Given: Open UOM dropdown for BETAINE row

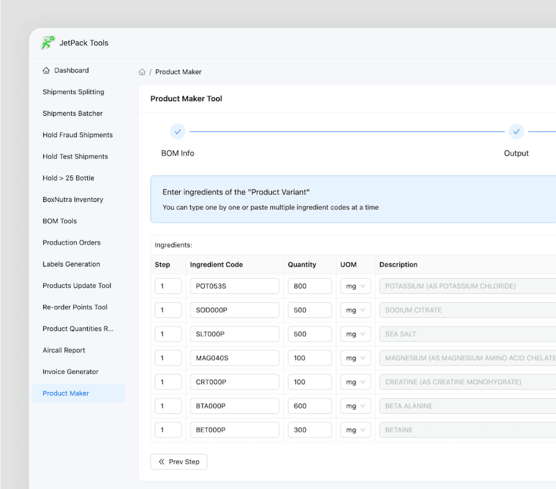Looking at the screenshot, I should click(355, 430).
